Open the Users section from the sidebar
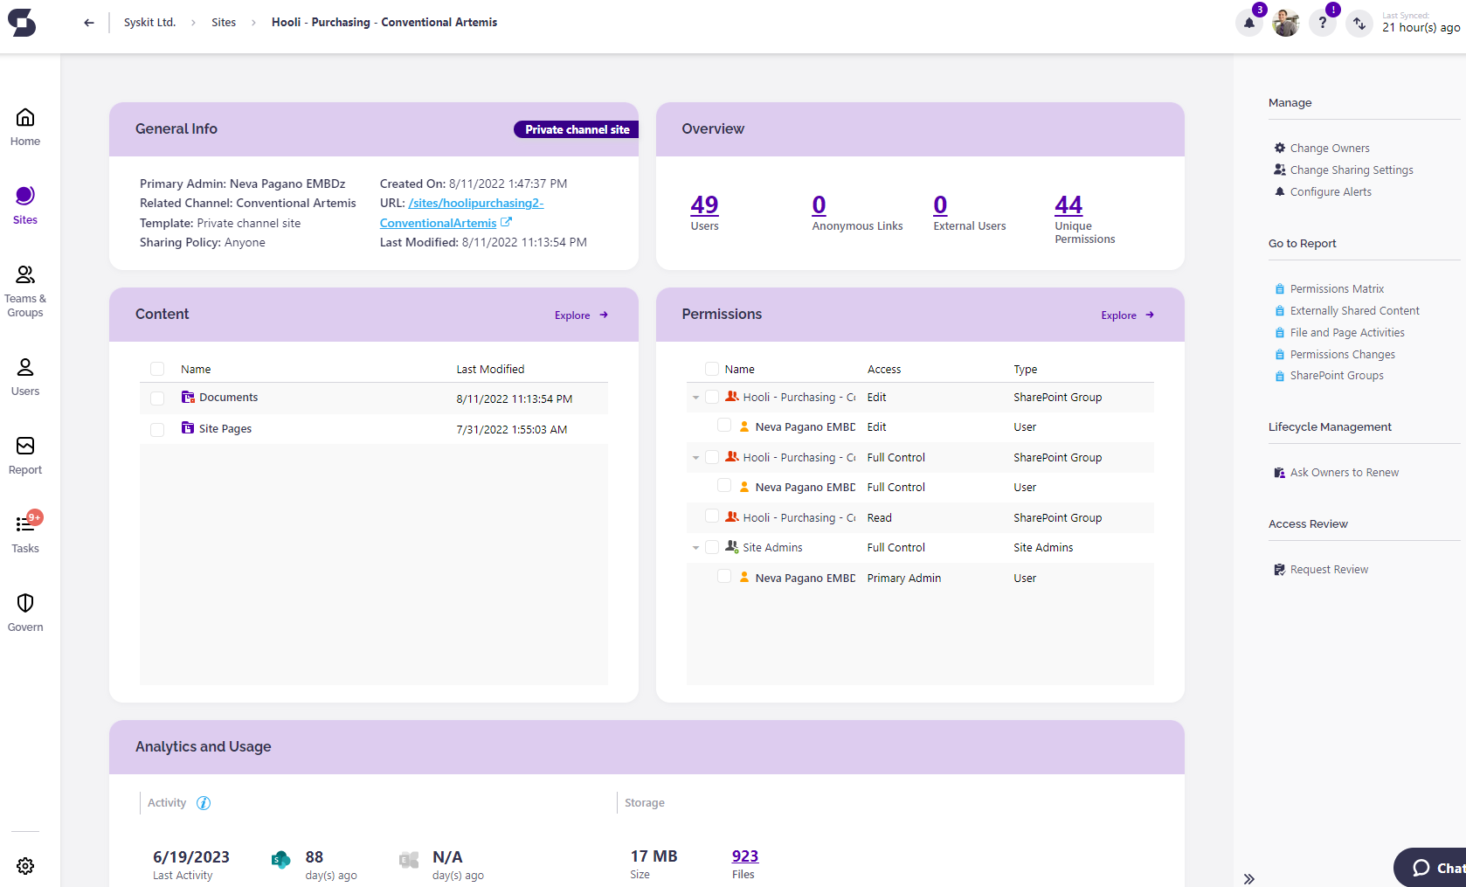 [x=24, y=377]
